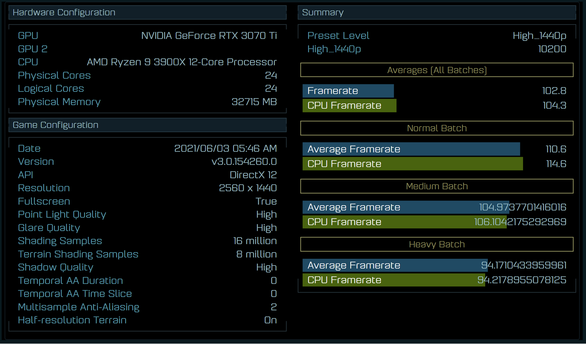
Task: Click the Terrain Shading Samples label
Action: (x=78, y=254)
